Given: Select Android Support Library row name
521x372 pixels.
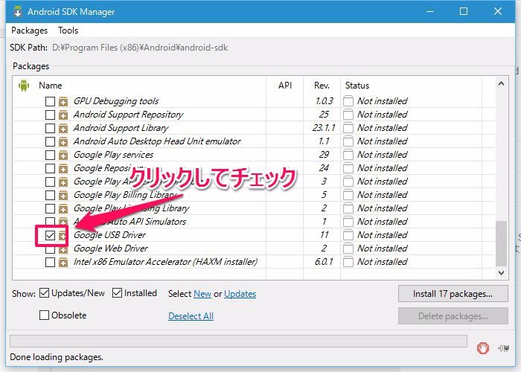Looking at the screenshot, I should 121,128.
